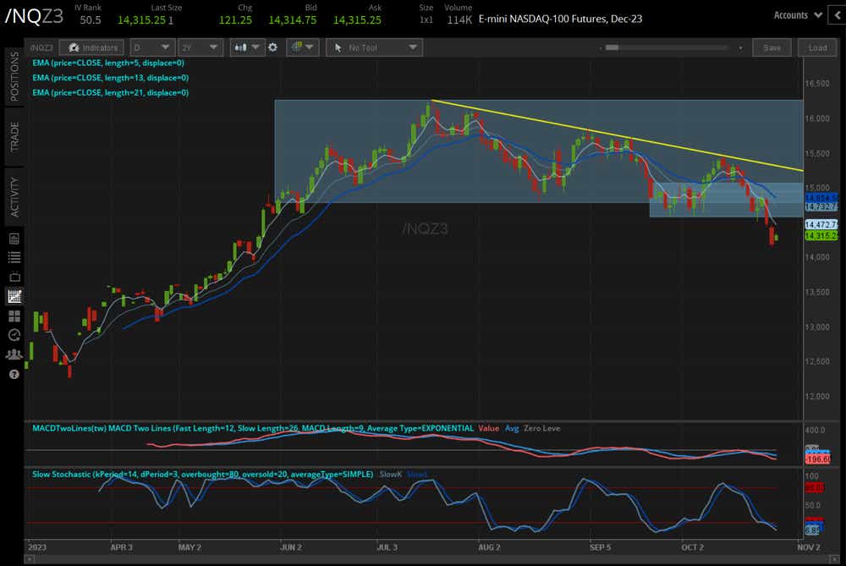
Task: Click the 16,000 price axis label
Action: [817, 118]
